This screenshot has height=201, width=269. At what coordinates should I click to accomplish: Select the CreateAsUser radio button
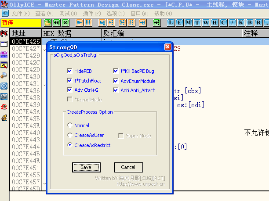(x=69, y=135)
